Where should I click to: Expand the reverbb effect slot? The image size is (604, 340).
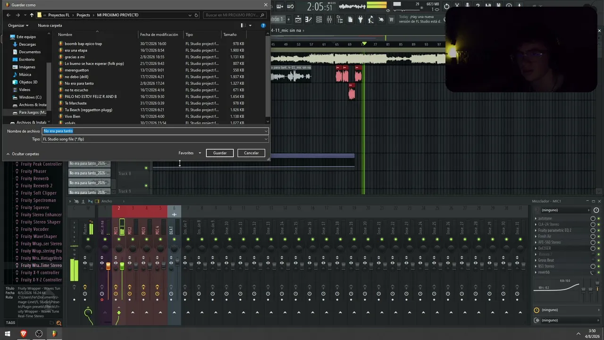[x=536, y=272]
